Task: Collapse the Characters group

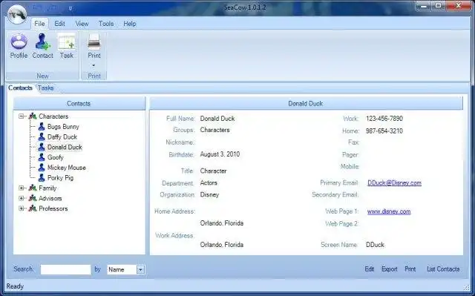Action: point(22,116)
